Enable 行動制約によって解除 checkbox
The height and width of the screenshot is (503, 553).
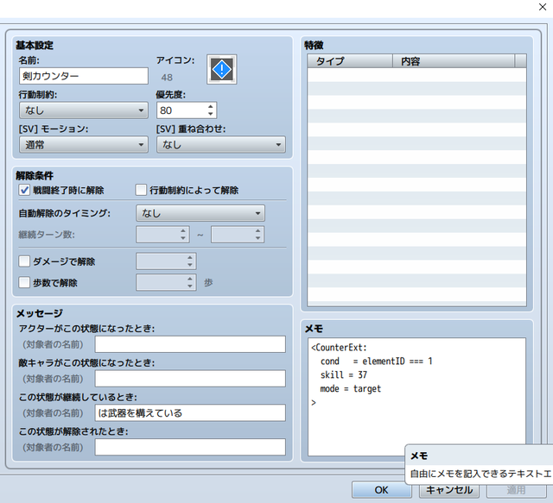click(141, 190)
